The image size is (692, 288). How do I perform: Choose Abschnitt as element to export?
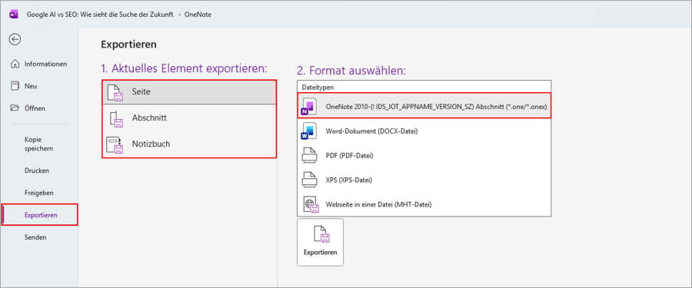point(189,118)
